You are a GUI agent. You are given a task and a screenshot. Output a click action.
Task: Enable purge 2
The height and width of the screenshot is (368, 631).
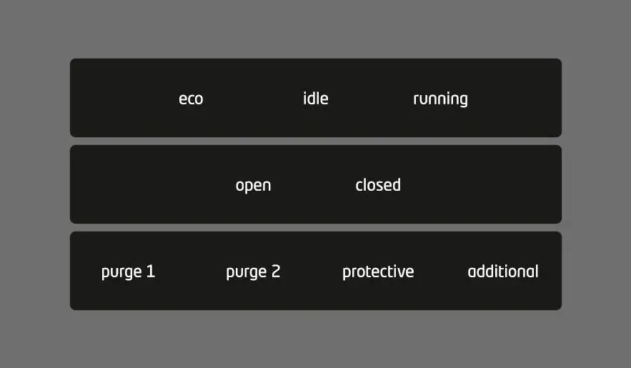click(253, 272)
